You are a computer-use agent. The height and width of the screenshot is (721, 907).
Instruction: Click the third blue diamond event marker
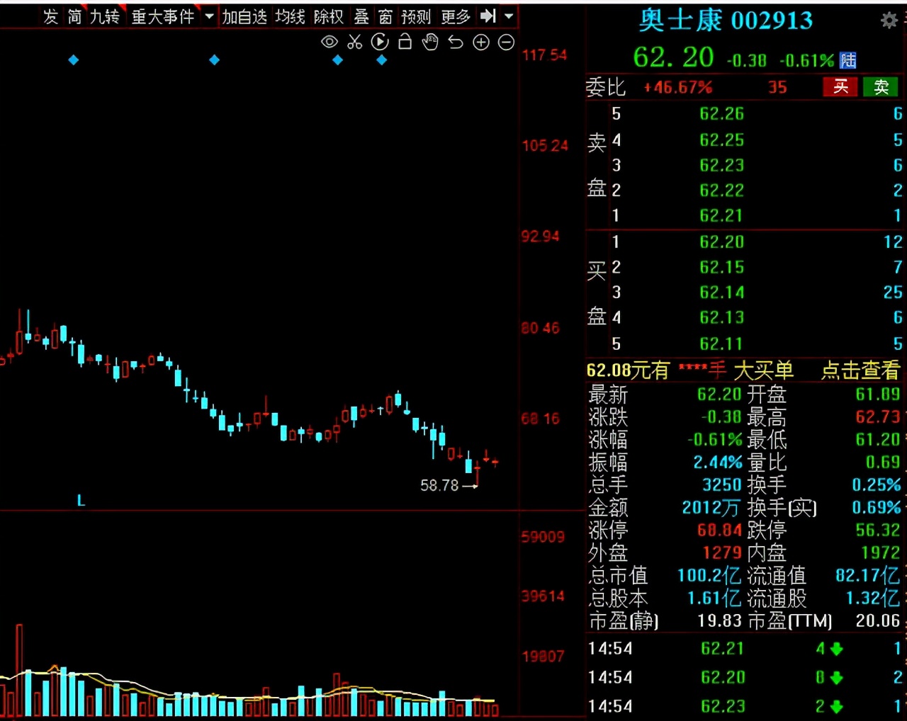pyautogui.click(x=338, y=60)
